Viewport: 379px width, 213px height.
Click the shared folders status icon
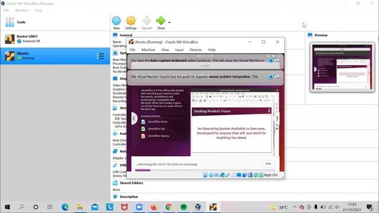[233, 175]
